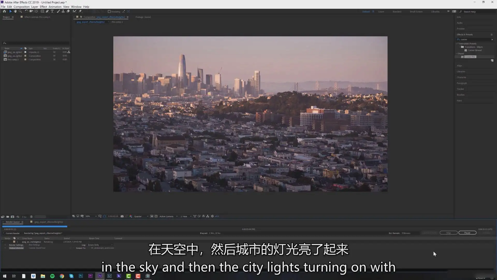Select the Pen tool

(47, 11)
